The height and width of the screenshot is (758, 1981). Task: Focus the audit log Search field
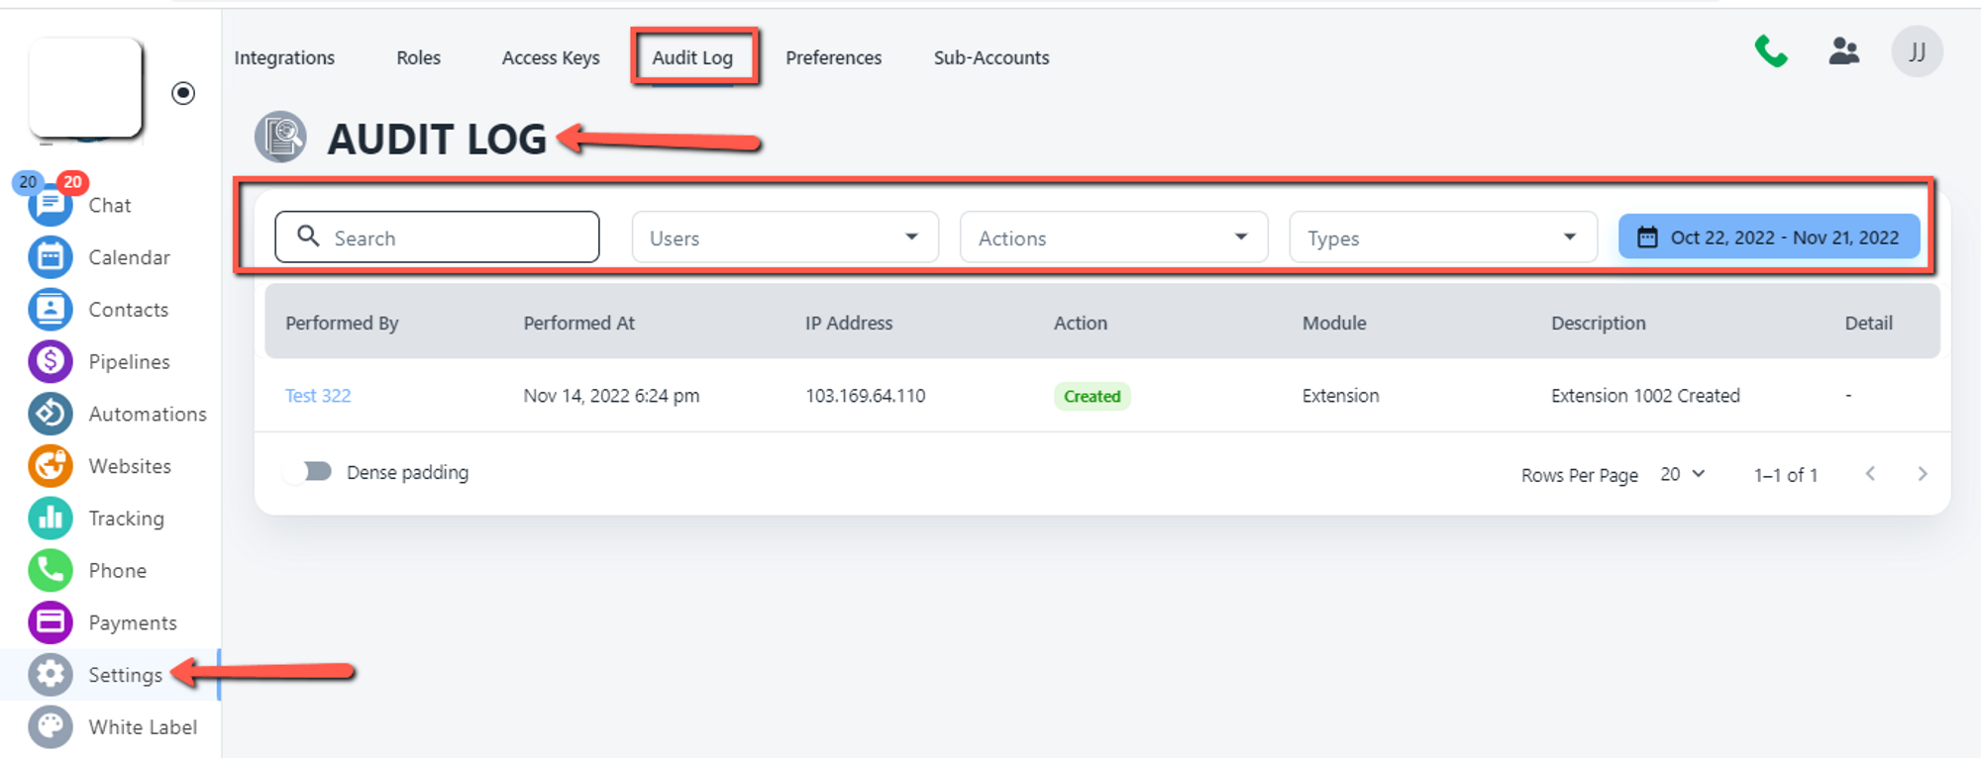point(438,237)
